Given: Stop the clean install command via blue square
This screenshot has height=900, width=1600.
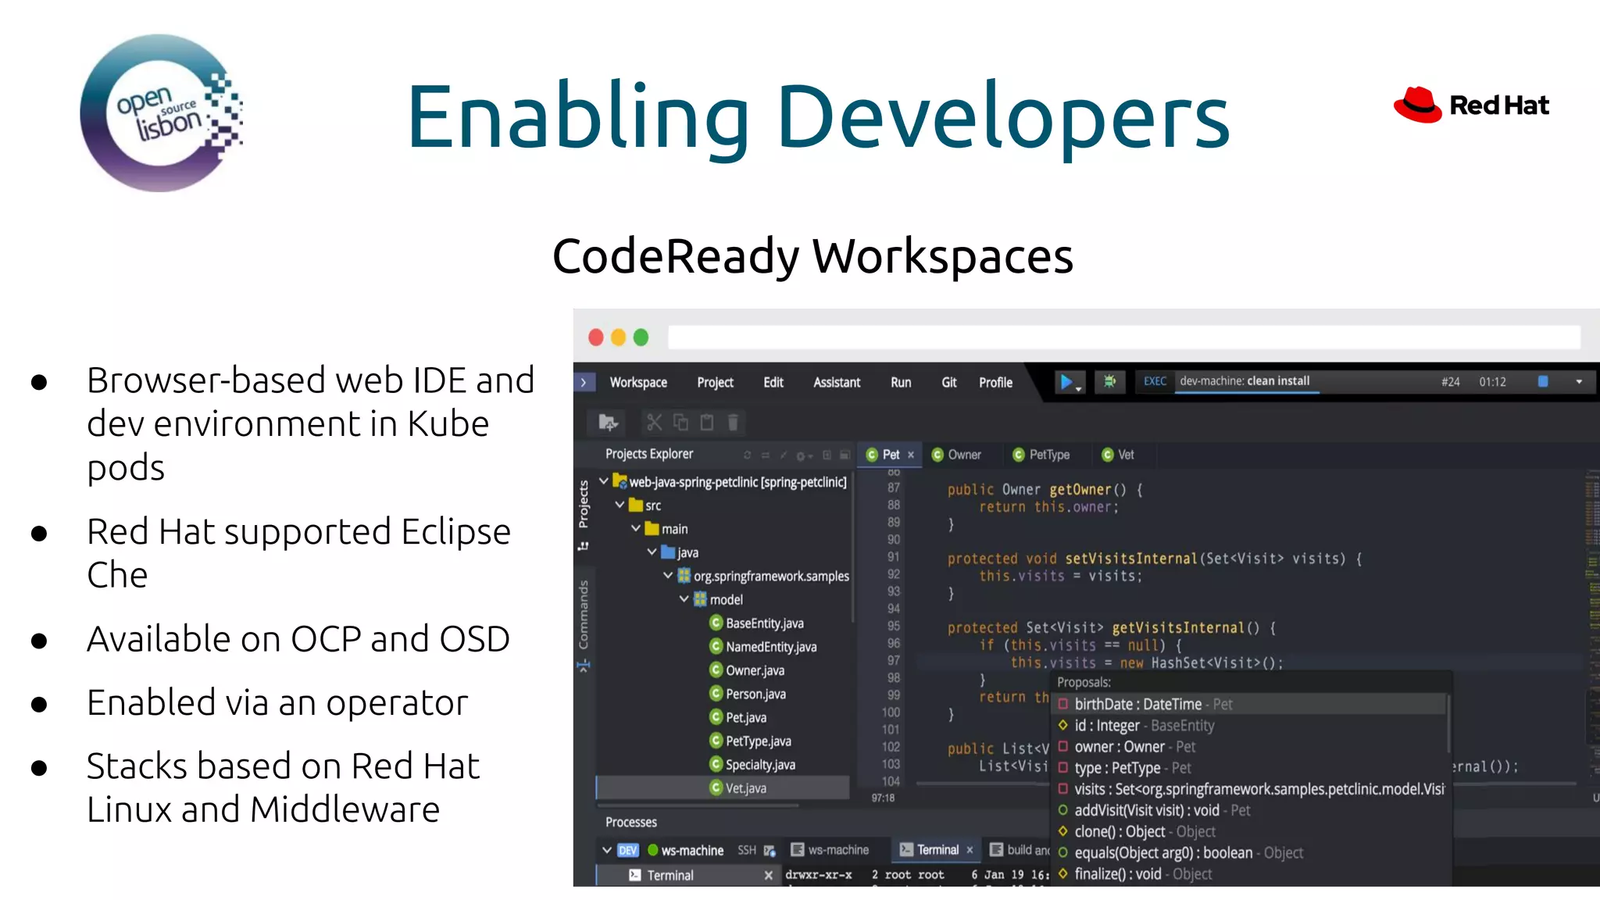Looking at the screenshot, I should (1543, 381).
